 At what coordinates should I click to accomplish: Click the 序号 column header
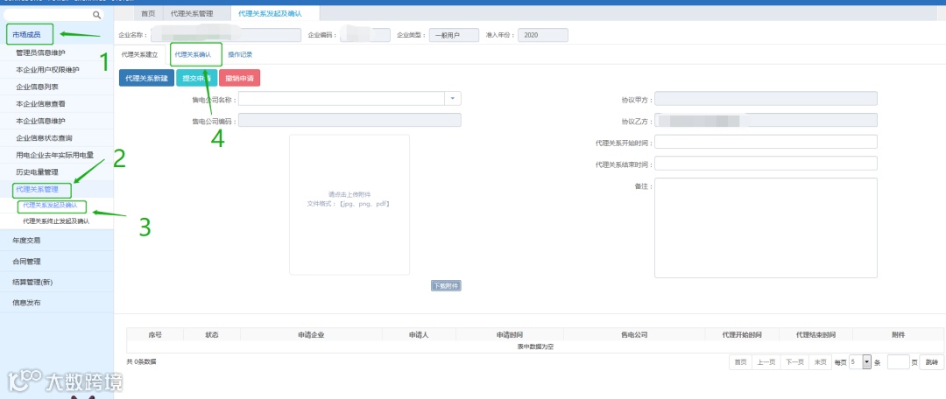click(x=155, y=334)
